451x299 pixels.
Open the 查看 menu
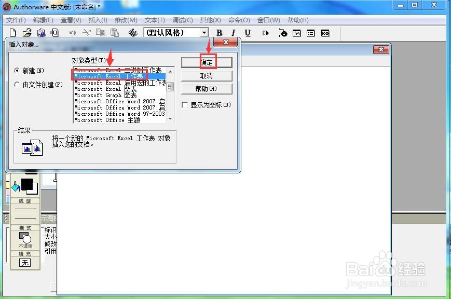(71, 20)
